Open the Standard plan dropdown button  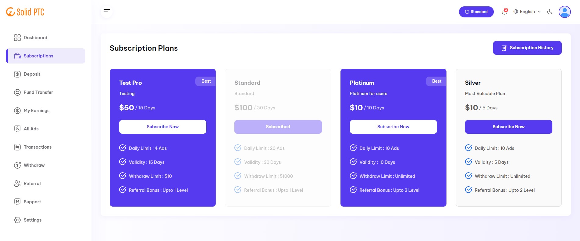tap(476, 12)
